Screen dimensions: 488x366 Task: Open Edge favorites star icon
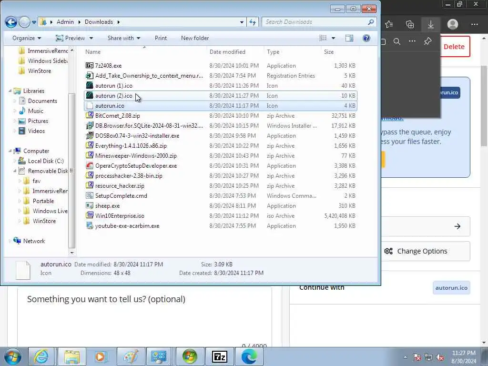389,24
